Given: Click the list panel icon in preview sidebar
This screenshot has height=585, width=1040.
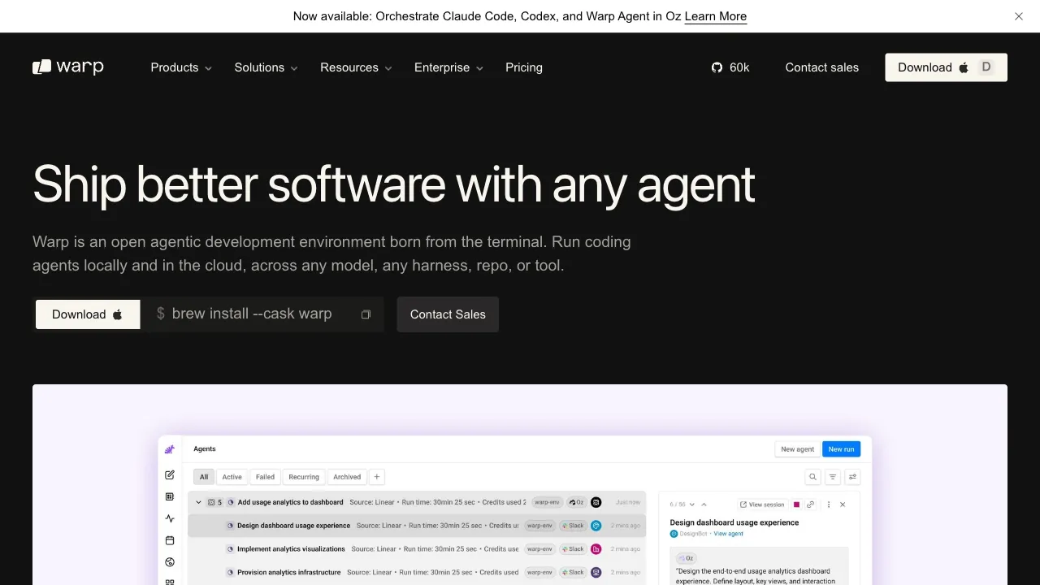Looking at the screenshot, I should point(170,496).
